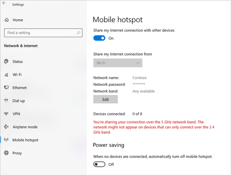Open Airplane mode settings

click(25, 127)
